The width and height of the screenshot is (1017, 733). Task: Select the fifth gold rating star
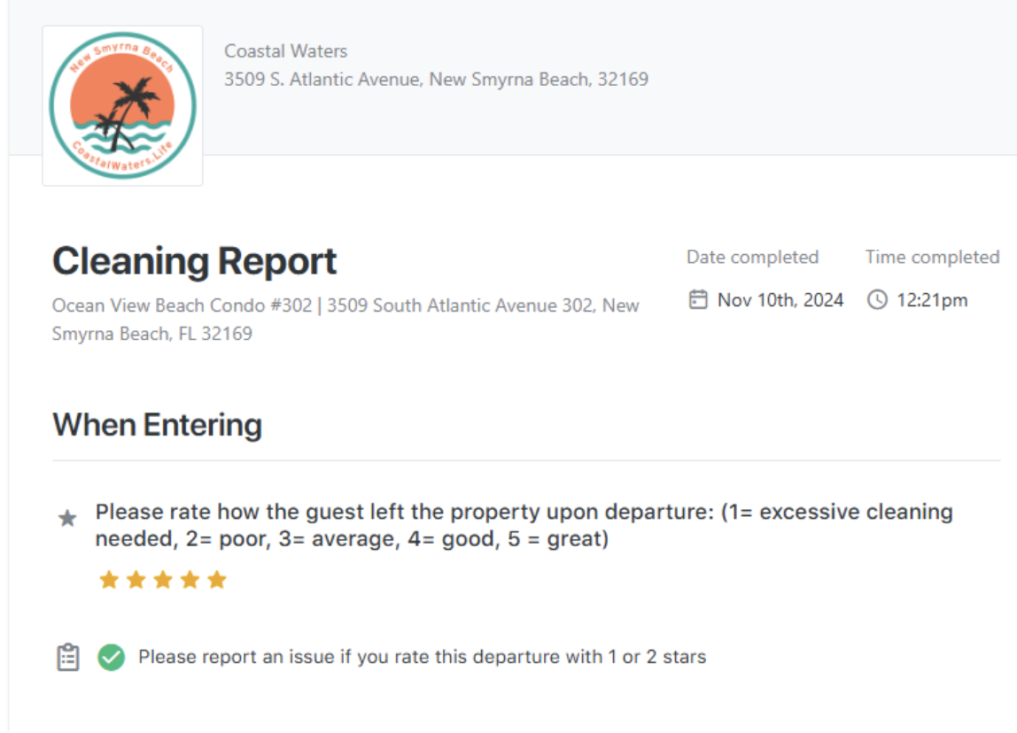coord(217,579)
